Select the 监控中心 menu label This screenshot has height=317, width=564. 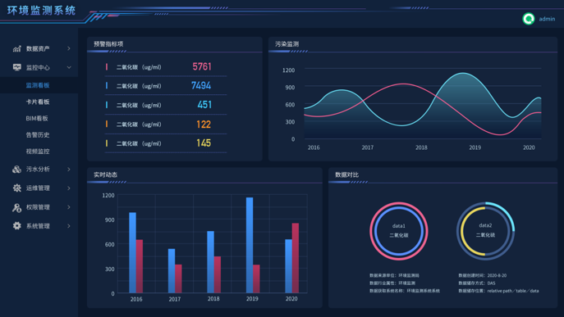[38, 67]
